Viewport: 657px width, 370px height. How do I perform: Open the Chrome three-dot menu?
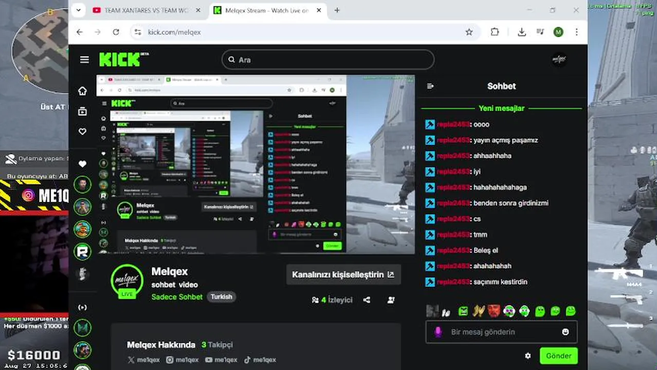click(x=577, y=32)
